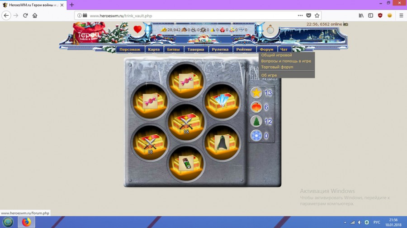Save page to Pocket
The image size is (407, 228).
click(x=308, y=15)
